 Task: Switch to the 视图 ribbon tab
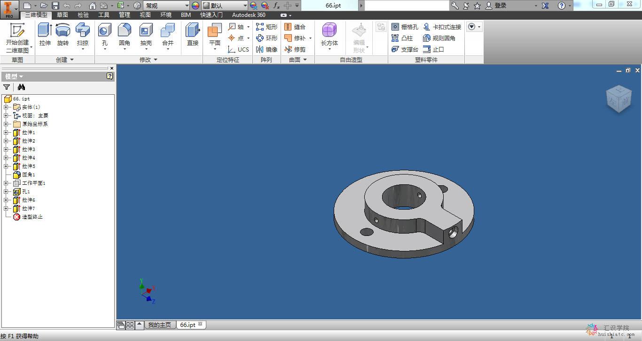(x=145, y=15)
